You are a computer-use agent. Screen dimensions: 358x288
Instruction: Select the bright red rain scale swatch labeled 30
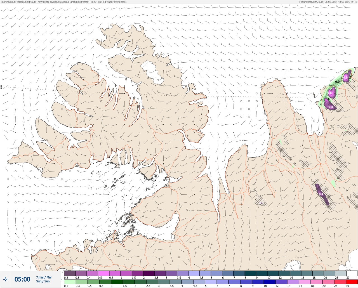click(352, 282)
